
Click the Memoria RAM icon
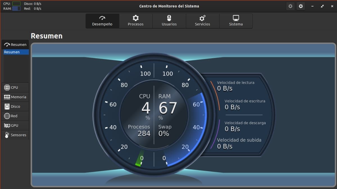(x=7, y=97)
